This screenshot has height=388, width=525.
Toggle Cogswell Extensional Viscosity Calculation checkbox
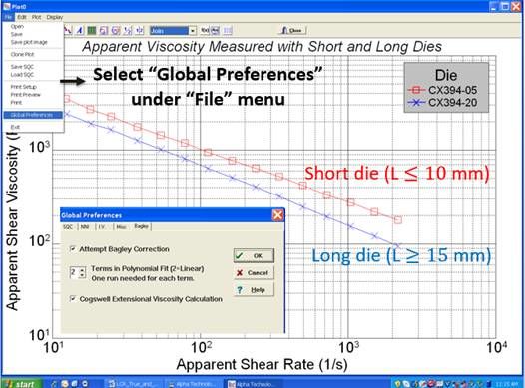pos(73,298)
